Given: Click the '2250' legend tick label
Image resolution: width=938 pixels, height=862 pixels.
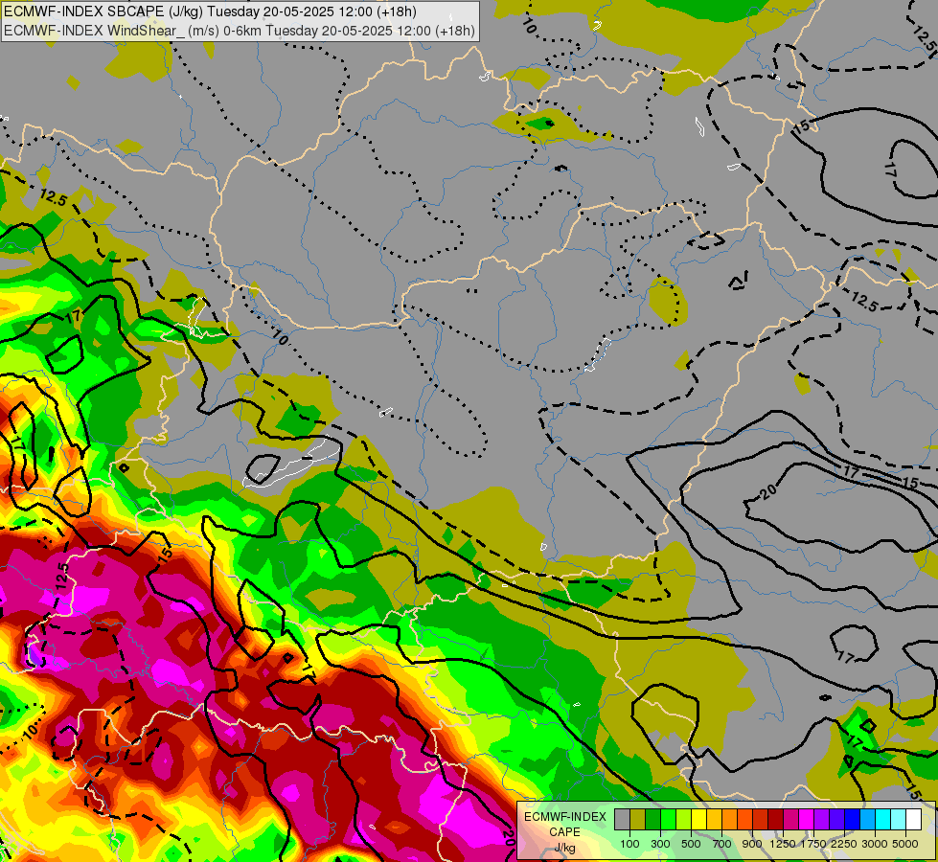Looking at the screenshot, I should click(844, 844).
